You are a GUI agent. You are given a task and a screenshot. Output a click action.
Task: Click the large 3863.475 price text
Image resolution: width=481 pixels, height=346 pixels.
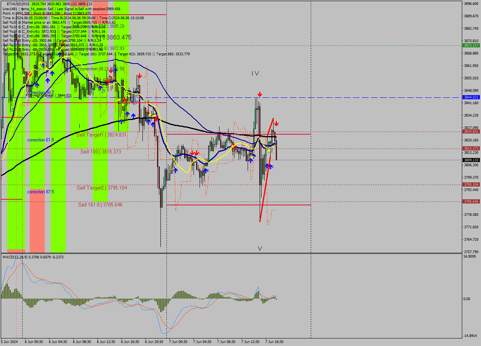tap(118, 37)
